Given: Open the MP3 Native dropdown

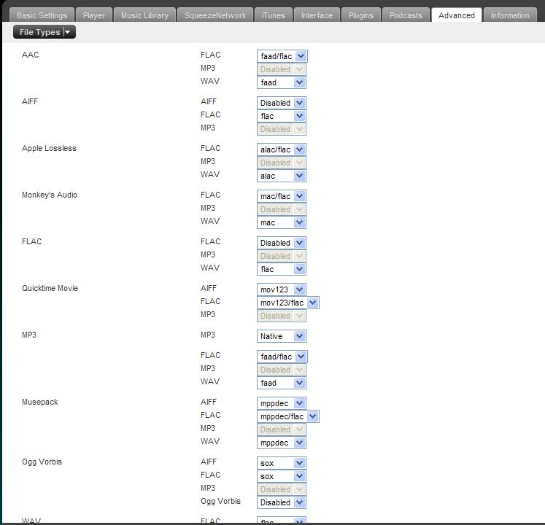Looking at the screenshot, I should (281, 336).
